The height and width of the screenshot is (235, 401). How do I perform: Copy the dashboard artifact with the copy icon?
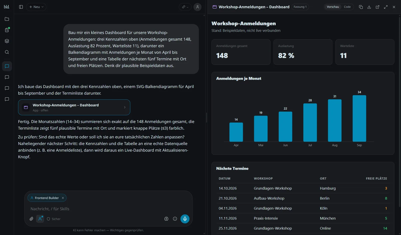361,7
